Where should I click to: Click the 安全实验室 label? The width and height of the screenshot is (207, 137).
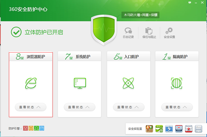tap(135, 129)
